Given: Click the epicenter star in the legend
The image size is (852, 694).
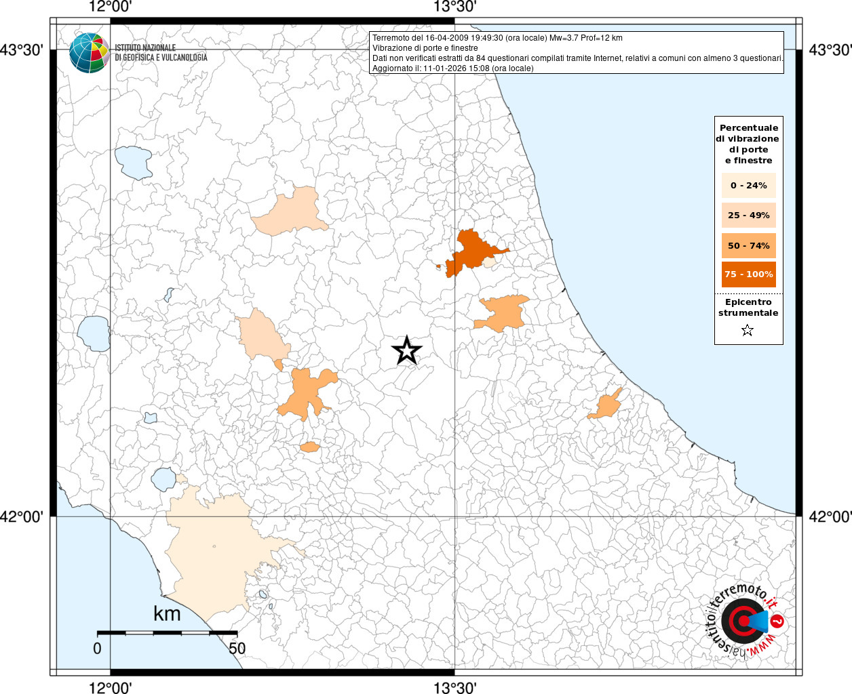Looking at the screenshot, I should tap(748, 330).
